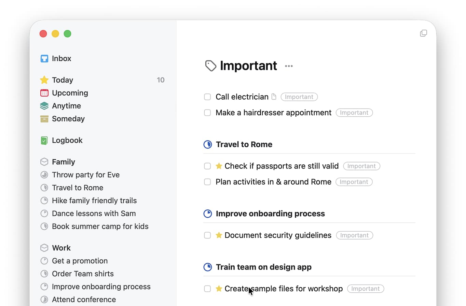Click the progress pie for Improve onboarding process

(208, 214)
